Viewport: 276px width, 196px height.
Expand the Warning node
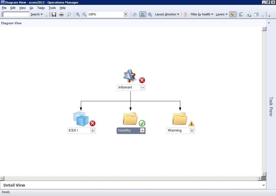pyautogui.click(x=192, y=130)
